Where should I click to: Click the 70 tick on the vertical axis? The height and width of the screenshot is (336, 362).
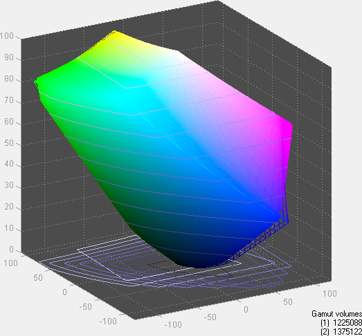[9, 100]
